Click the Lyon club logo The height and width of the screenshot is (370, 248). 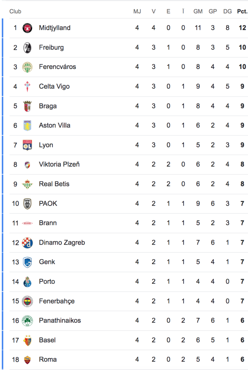[x=28, y=145]
